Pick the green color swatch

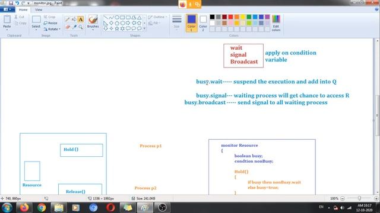click(x=249, y=17)
